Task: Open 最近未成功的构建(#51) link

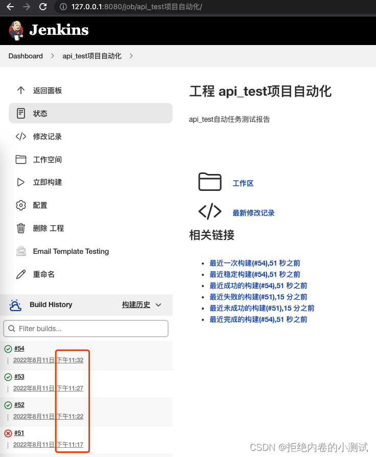Action: click(262, 308)
